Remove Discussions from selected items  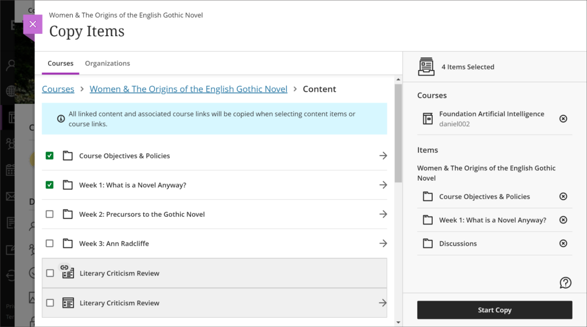coord(563,243)
